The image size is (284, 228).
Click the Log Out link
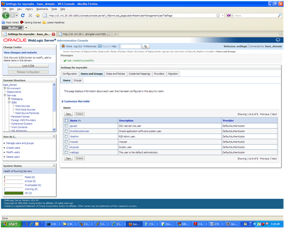[x=78, y=46]
